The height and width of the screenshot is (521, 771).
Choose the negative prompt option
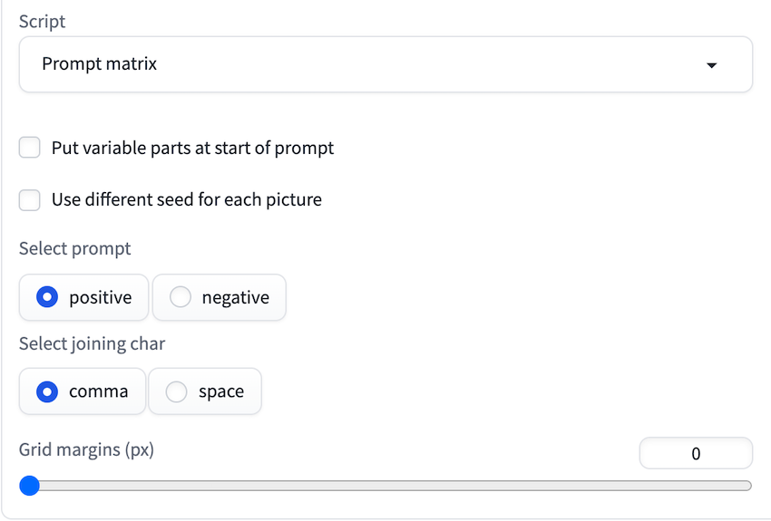point(181,297)
